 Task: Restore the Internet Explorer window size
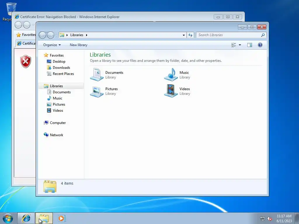click(228, 17)
